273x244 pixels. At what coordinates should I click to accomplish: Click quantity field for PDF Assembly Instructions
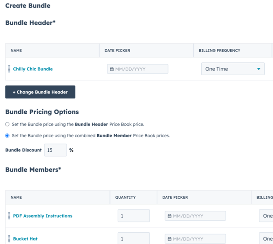point(133,216)
